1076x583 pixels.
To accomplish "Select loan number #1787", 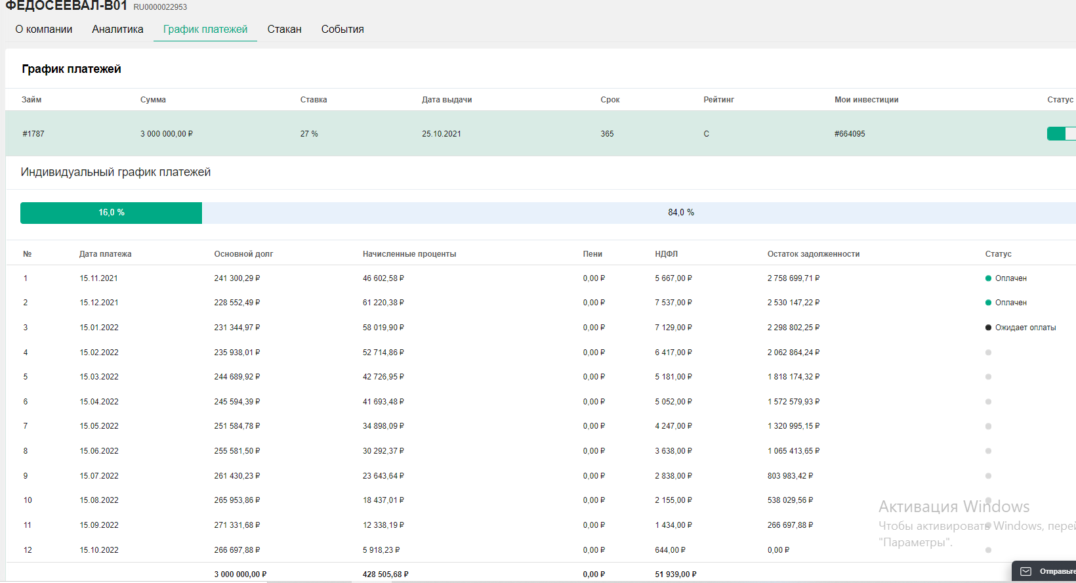I will click(x=33, y=134).
